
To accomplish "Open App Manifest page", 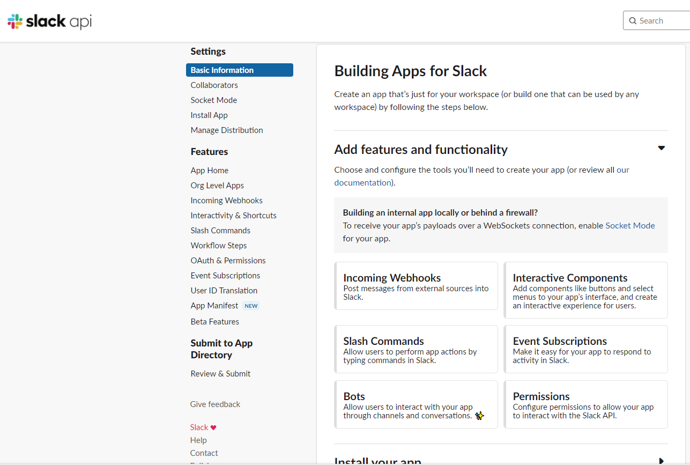I will click(214, 306).
